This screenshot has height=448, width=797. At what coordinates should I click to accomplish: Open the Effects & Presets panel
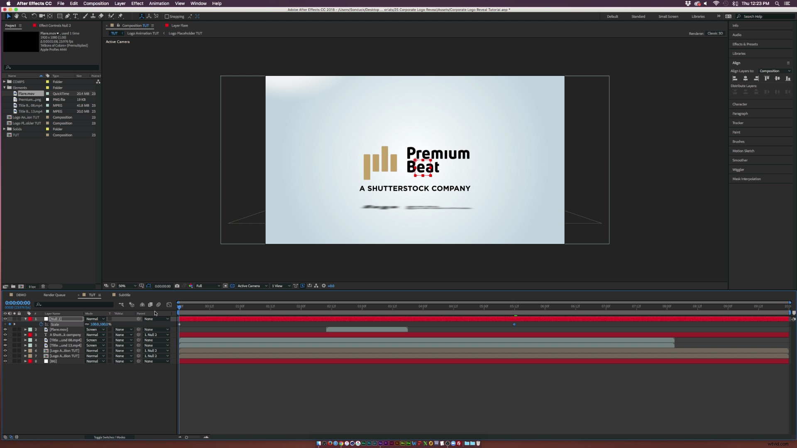click(745, 44)
